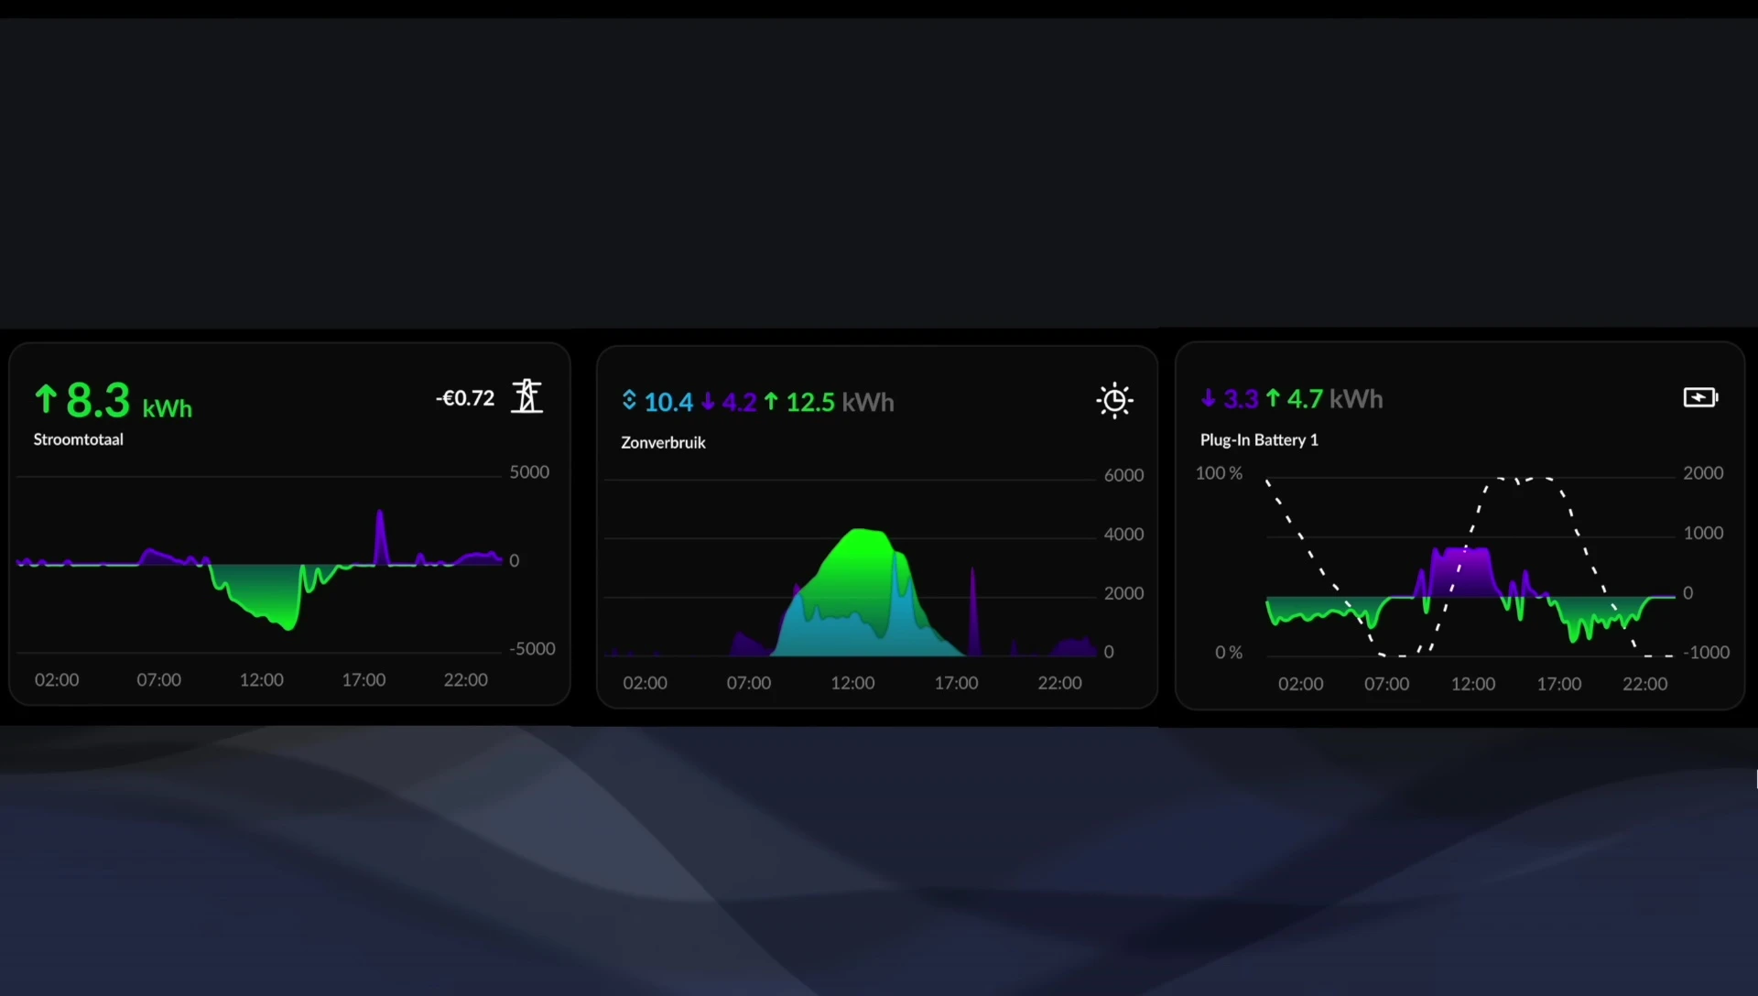
Task: Click the sun icon on Zonverbruik card
Action: (1114, 400)
